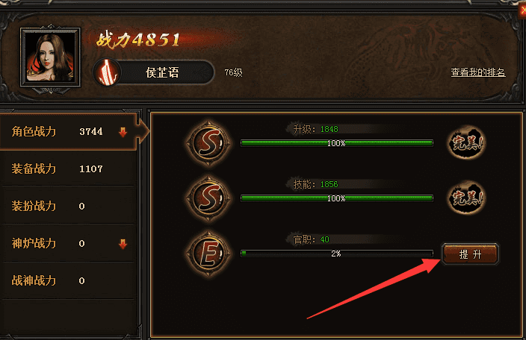Click the E rank badge beside 官职
Image resolution: width=526 pixels, height=340 pixels.
click(x=209, y=254)
